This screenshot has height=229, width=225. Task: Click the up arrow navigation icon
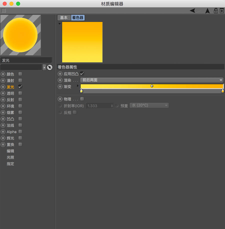(x=207, y=11)
